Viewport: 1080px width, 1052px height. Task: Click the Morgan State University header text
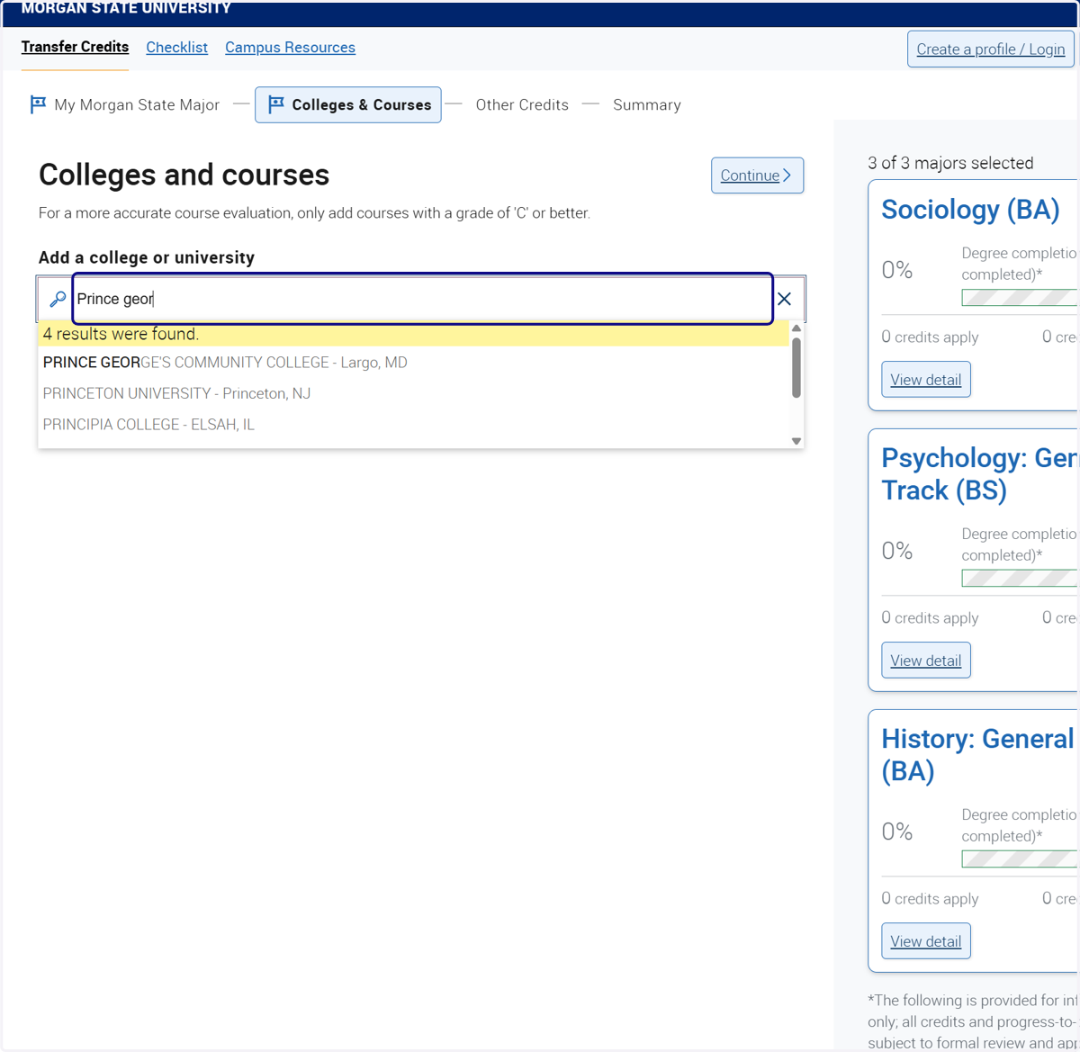coord(126,8)
